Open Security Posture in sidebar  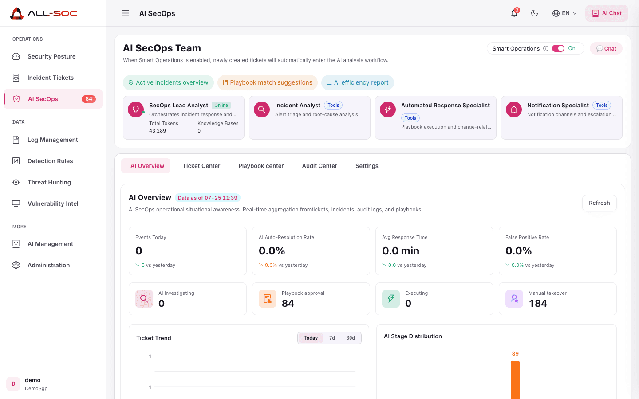point(53,56)
